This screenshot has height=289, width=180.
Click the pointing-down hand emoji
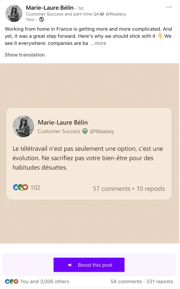[160, 36]
